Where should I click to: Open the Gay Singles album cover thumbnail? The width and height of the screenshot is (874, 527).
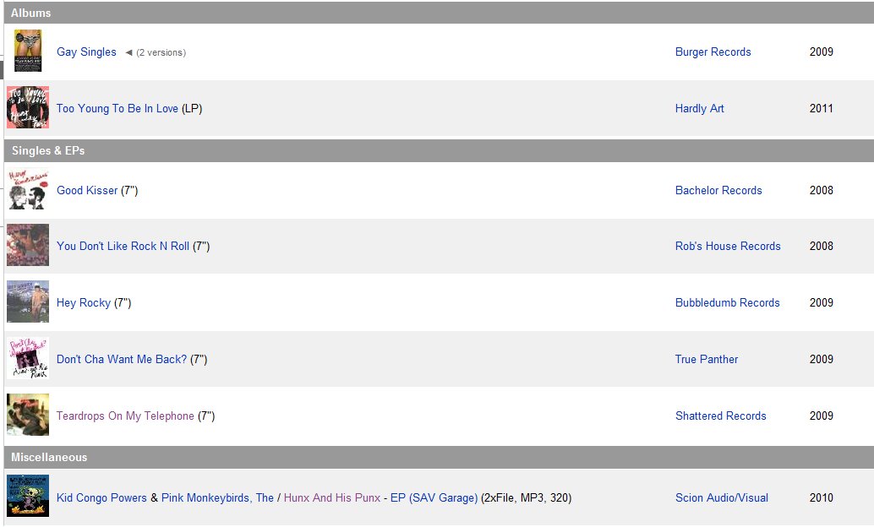pos(27,52)
